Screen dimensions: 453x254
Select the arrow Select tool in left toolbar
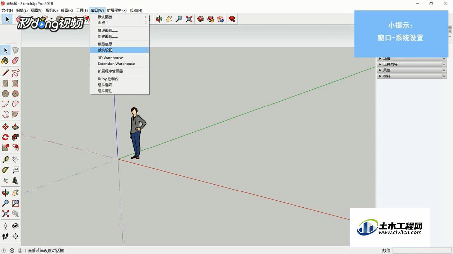5,50
